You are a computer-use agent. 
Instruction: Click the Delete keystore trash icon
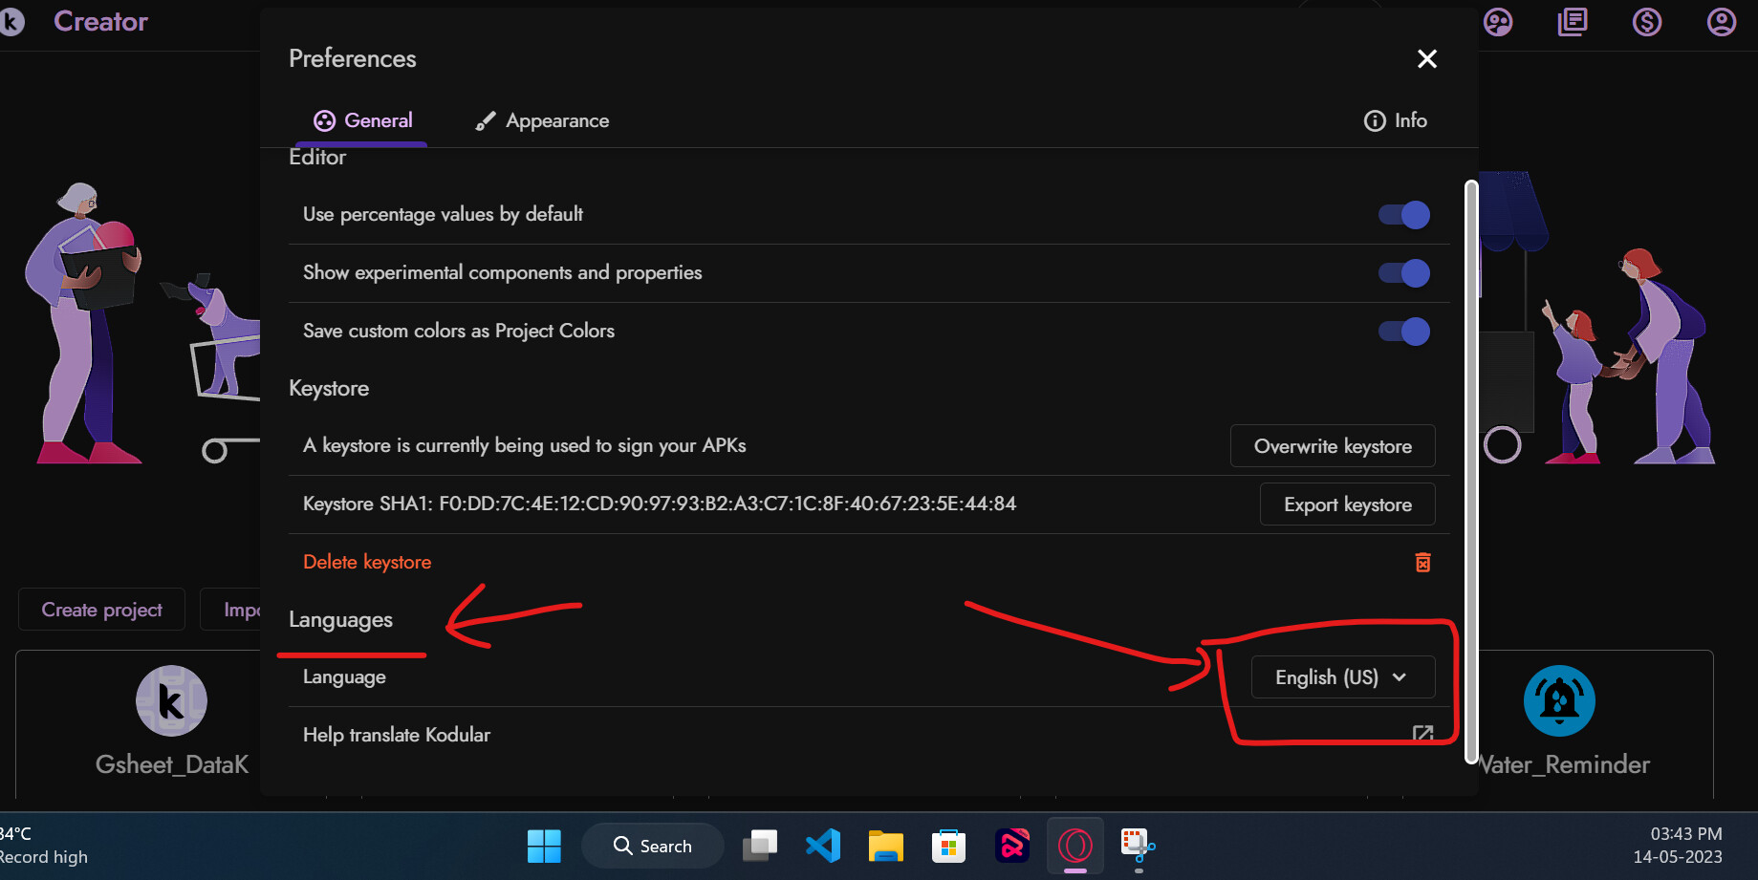(1422, 563)
